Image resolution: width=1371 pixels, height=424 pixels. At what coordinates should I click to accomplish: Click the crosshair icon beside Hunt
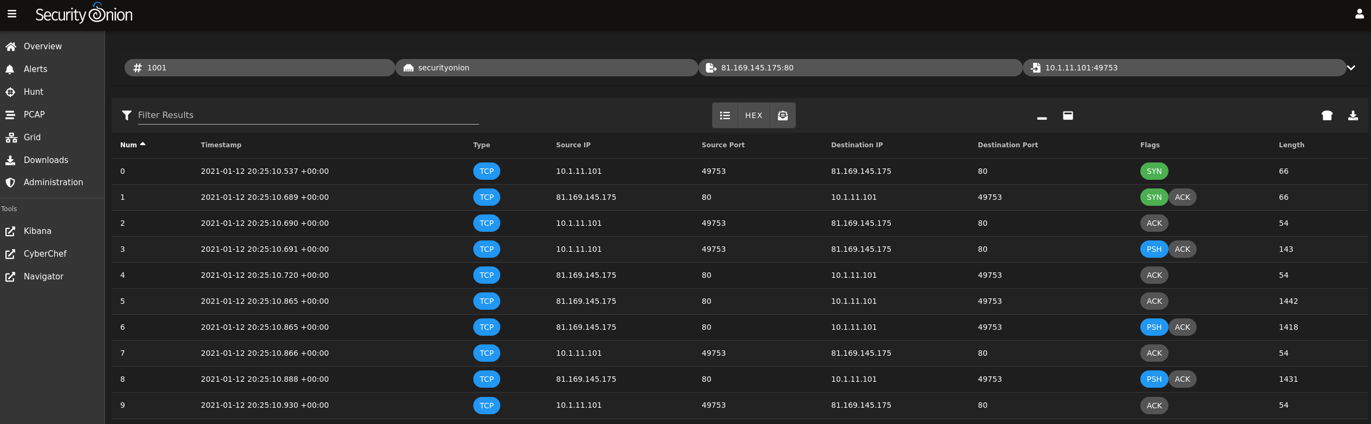pyautogui.click(x=10, y=92)
